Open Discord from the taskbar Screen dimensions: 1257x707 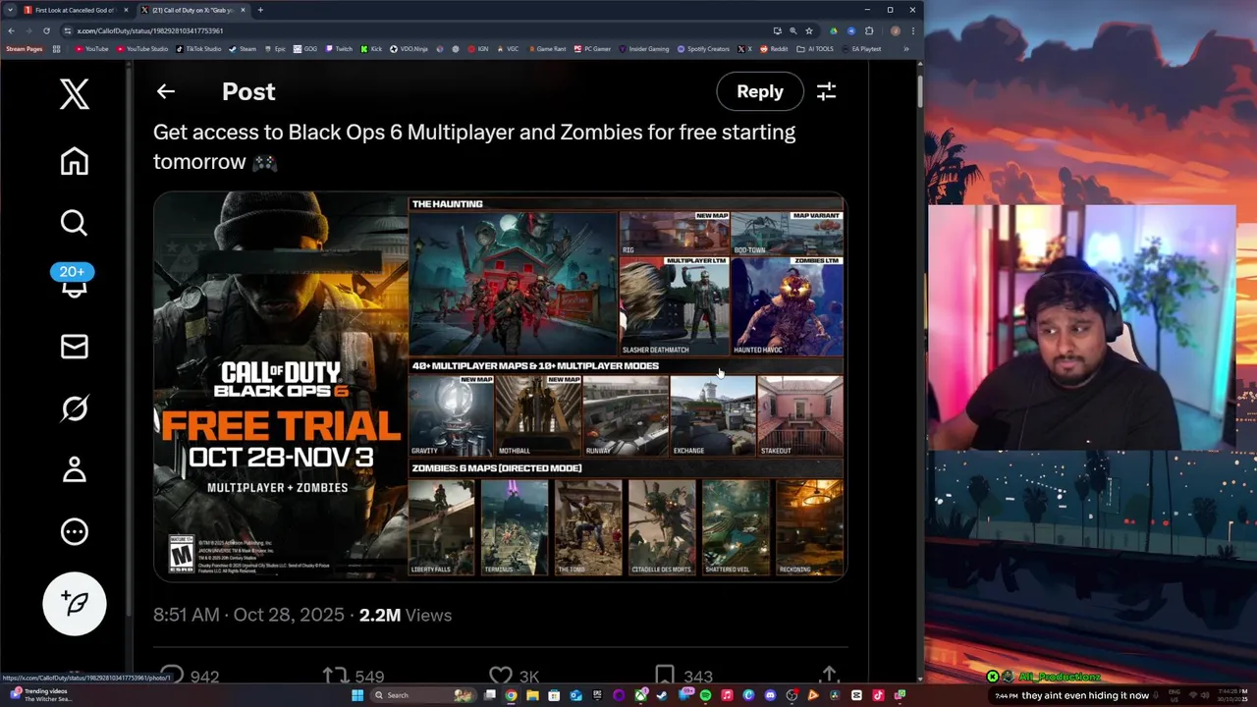[x=770, y=695]
